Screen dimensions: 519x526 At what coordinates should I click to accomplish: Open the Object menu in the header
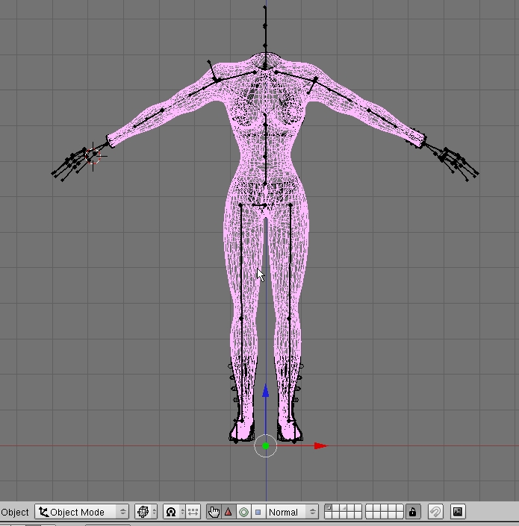(x=15, y=512)
